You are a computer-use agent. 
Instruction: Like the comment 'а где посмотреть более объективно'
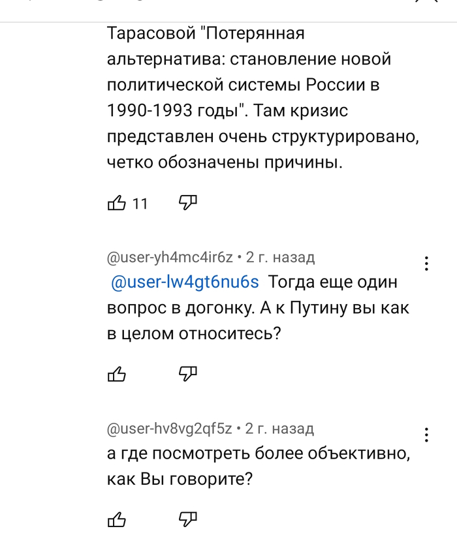[x=116, y=519]
